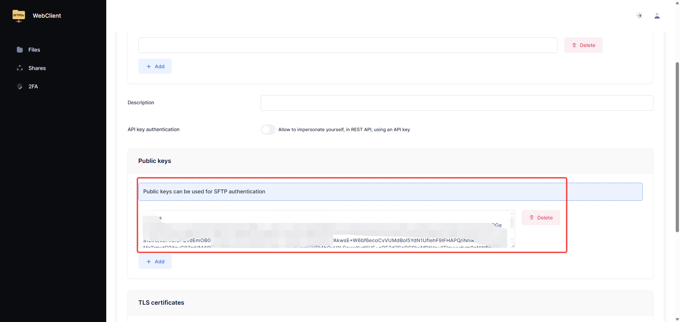Click the Description input field

[x=457, y=103]
